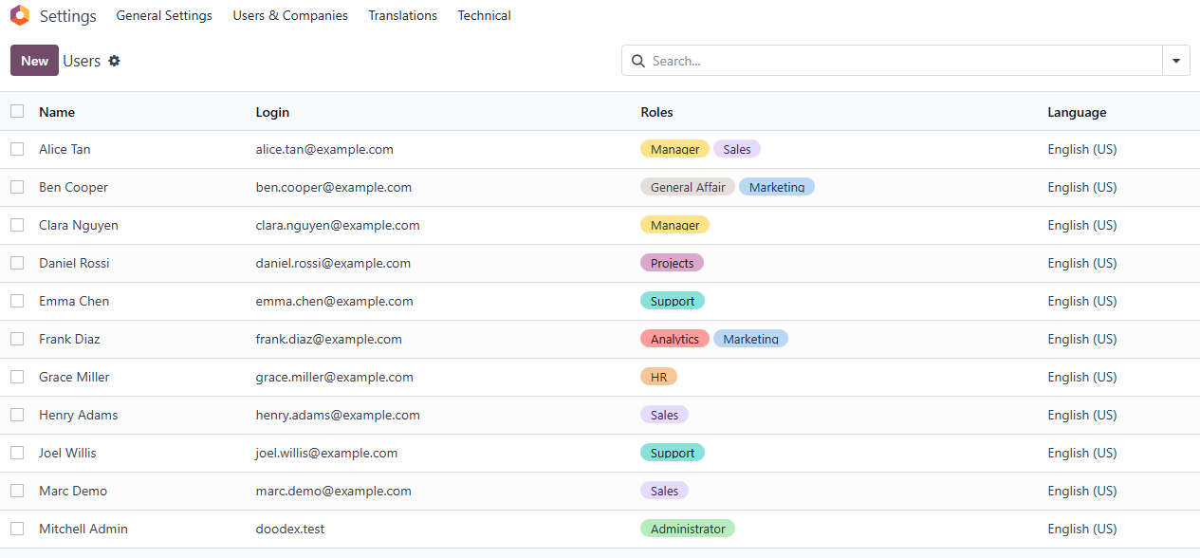Open the Translations menu

click(403, 15)
